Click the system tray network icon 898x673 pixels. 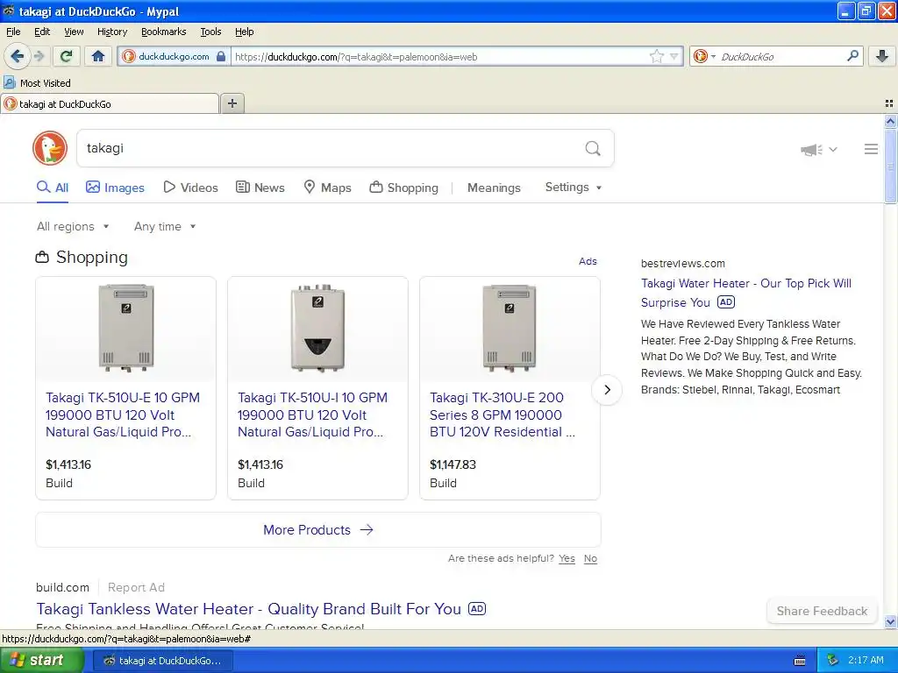(832, 661)
